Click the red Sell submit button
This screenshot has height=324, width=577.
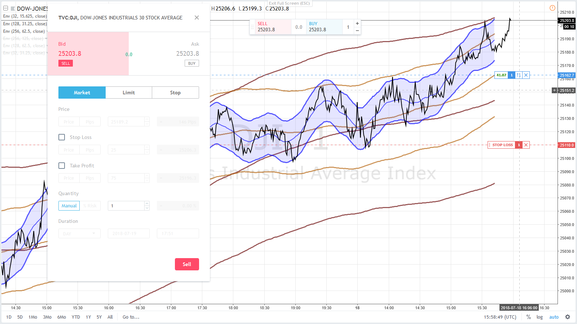pyautogui.click(x=187, y=264)
